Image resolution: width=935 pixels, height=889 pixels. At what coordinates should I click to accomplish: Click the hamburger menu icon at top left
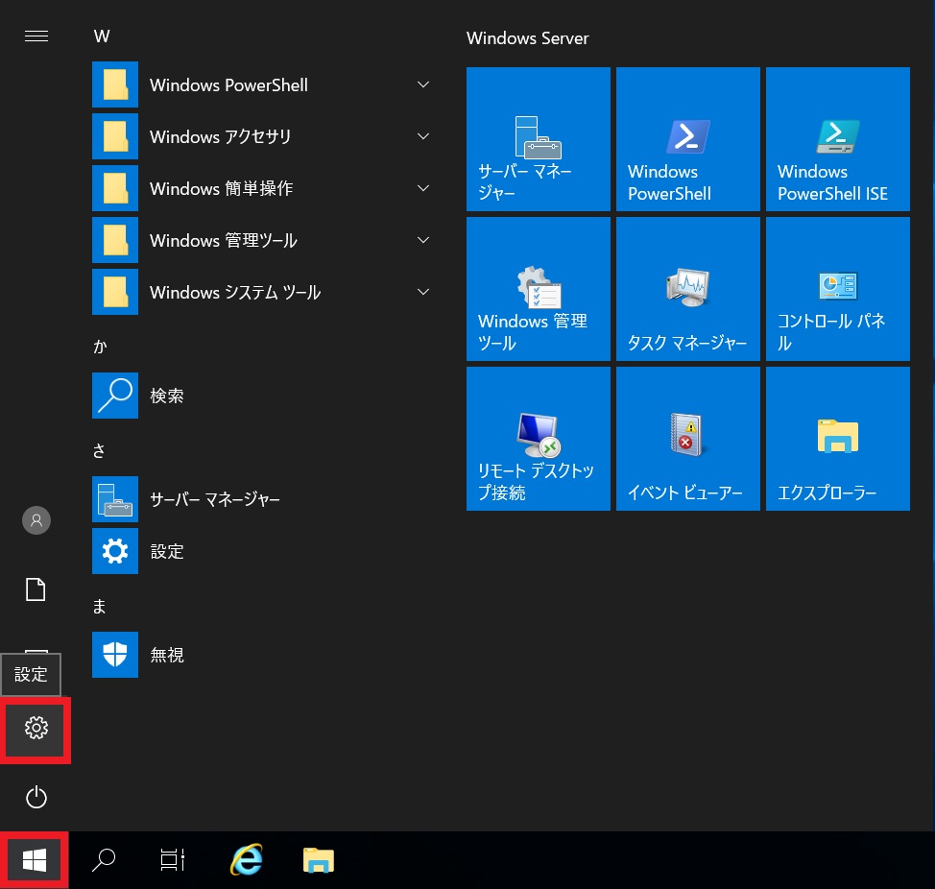(36, 36)
